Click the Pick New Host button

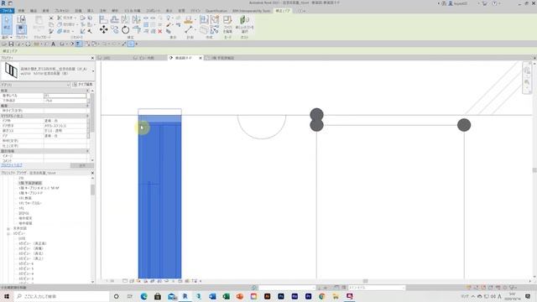244,24
